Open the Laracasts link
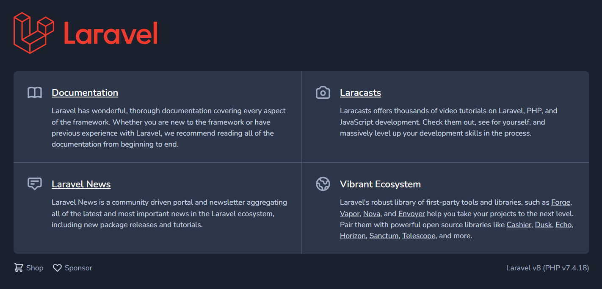Image resolution: width=602 pixels, height=289 pixels. [360, 93]
